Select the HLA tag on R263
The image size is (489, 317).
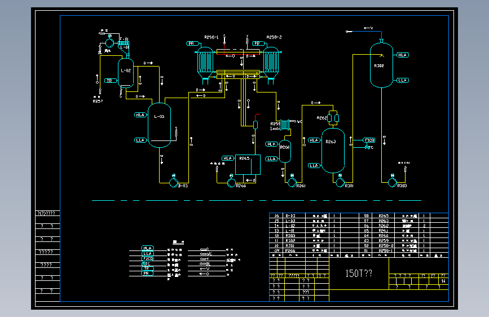[x=314, y=140]
